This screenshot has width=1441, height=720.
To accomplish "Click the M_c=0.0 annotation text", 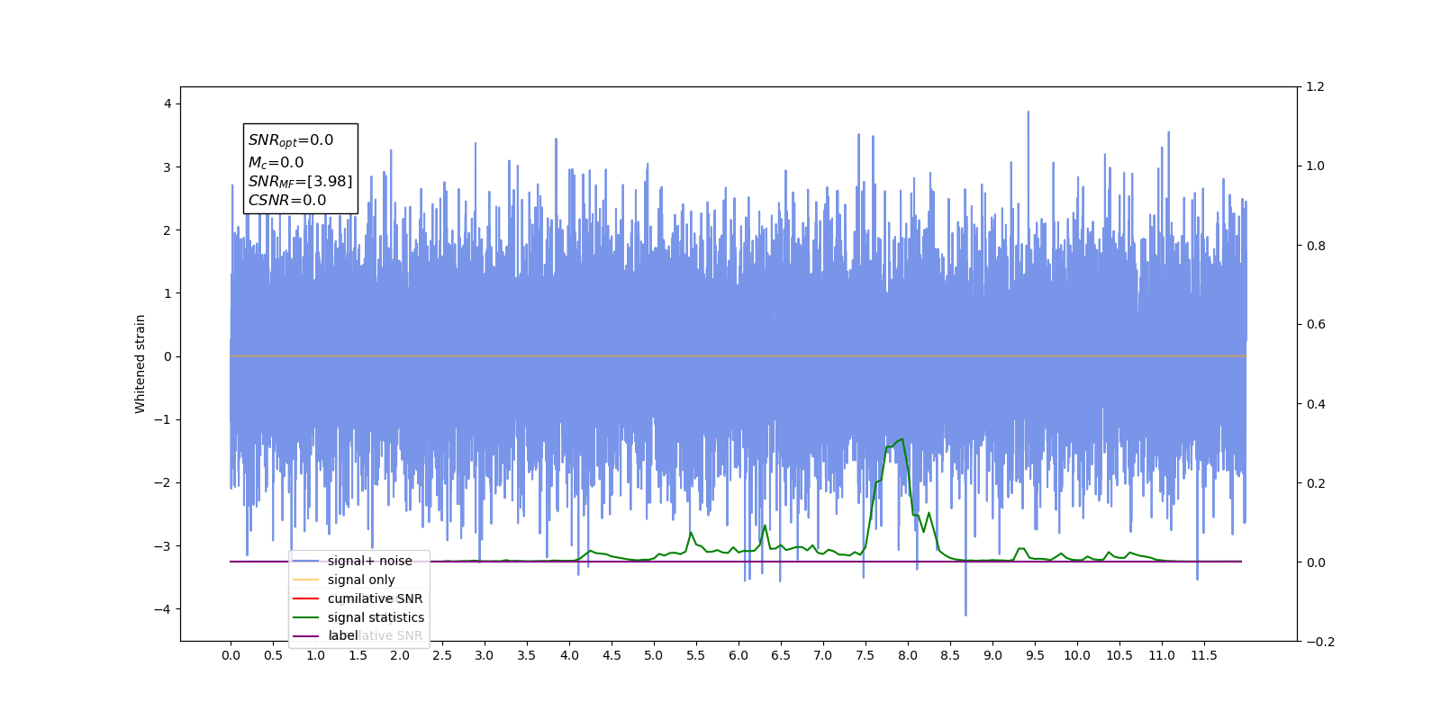I will pos(276,162).
